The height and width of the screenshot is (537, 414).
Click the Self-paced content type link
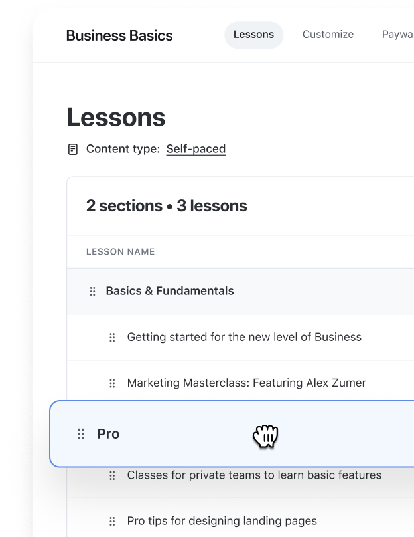click(x=196, y=149)
